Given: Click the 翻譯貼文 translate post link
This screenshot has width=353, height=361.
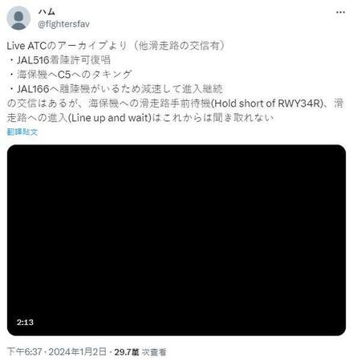Looking at the screenshot, I should point(22,132).
